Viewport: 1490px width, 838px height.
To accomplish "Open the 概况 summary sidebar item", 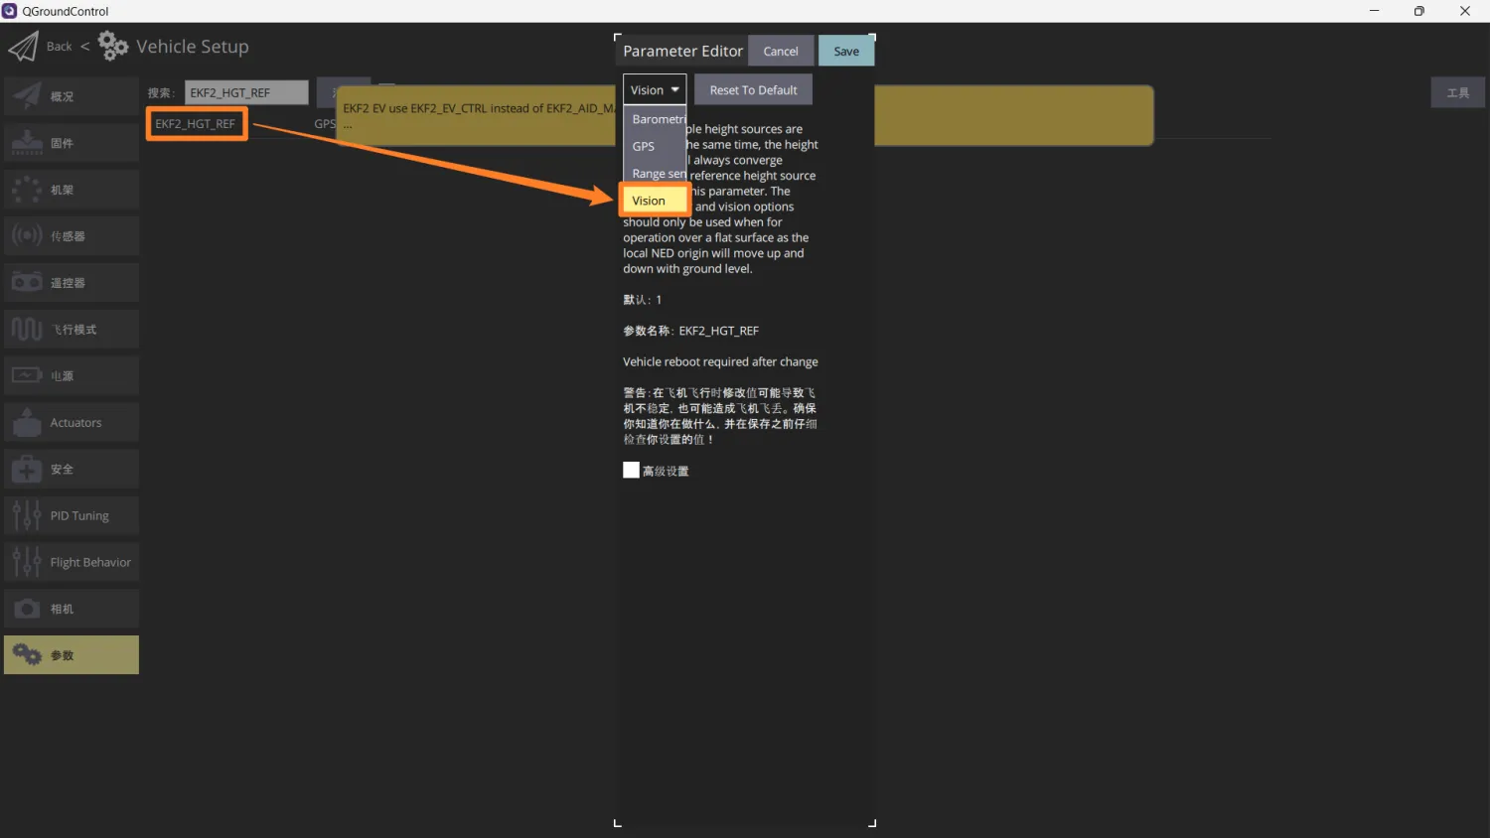I will (72, 96).
